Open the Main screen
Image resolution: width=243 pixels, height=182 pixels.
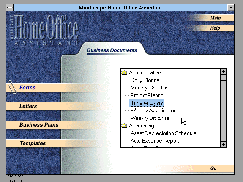(215, 18)
